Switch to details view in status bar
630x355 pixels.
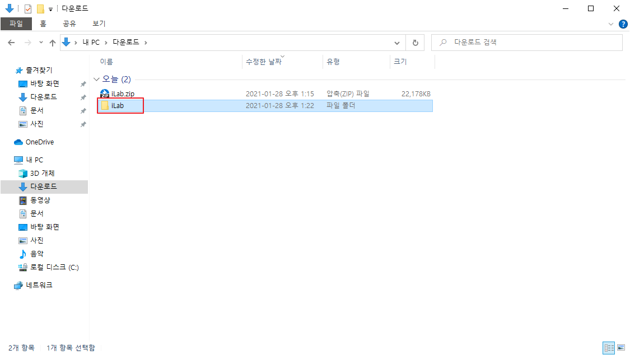pyautogui.click(x=609, y=348)
